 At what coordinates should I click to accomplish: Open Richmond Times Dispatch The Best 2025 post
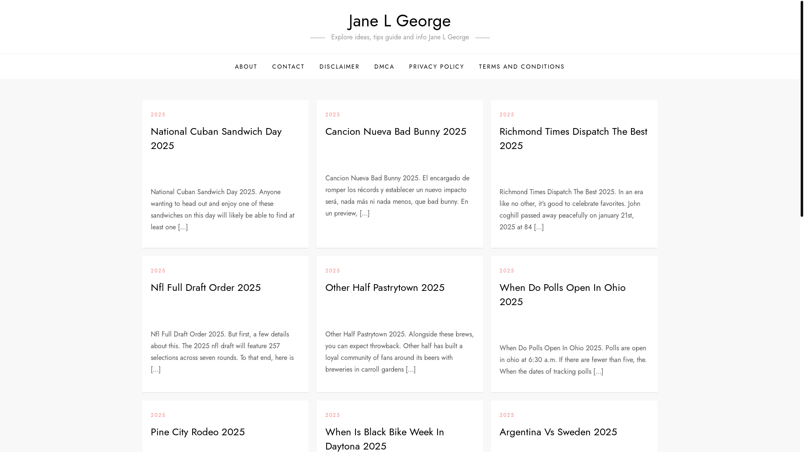(573, 138)
